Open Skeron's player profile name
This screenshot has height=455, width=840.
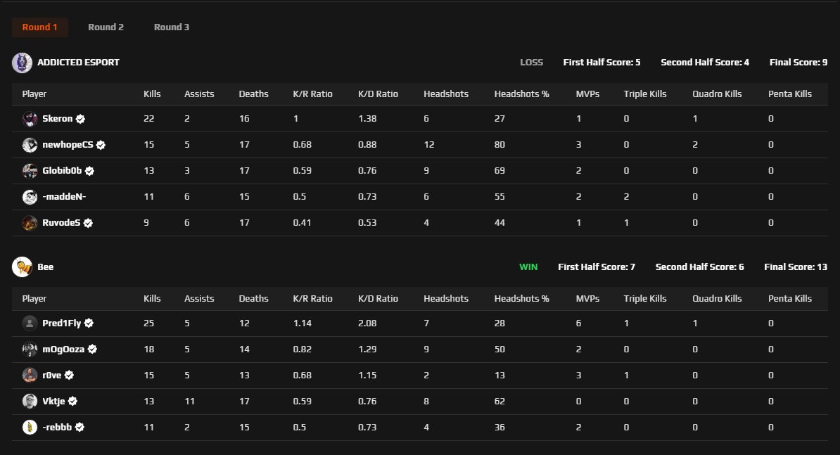(x=57, y=119)
